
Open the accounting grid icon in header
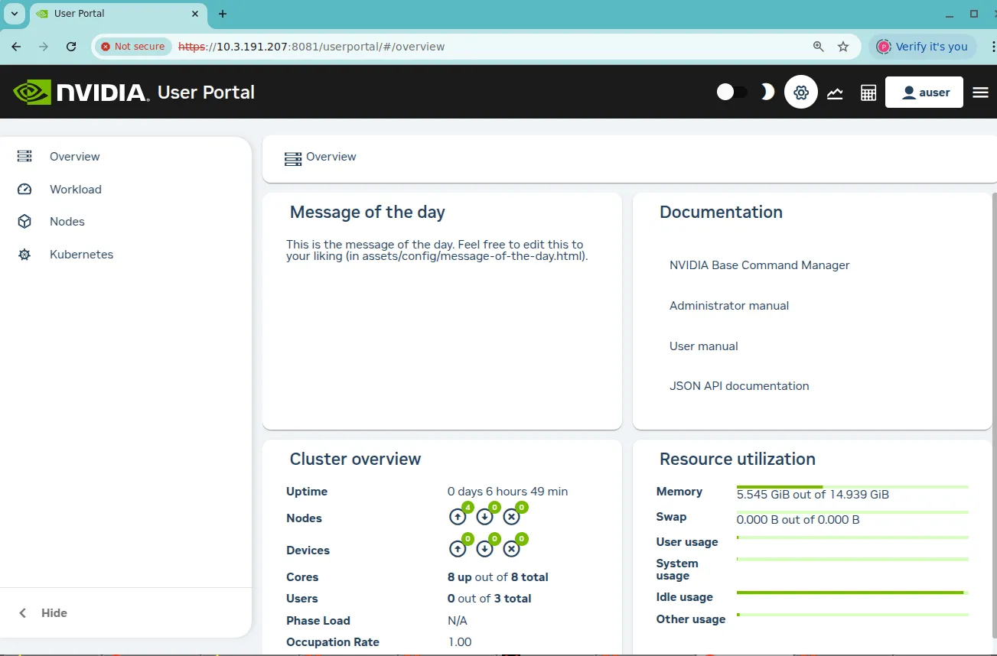click(x=868, y=93)
